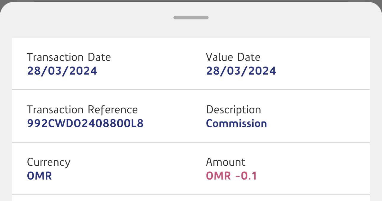
Task: Select the Transaction Date value 28/03/2024
Action: (x=62, y=71)
